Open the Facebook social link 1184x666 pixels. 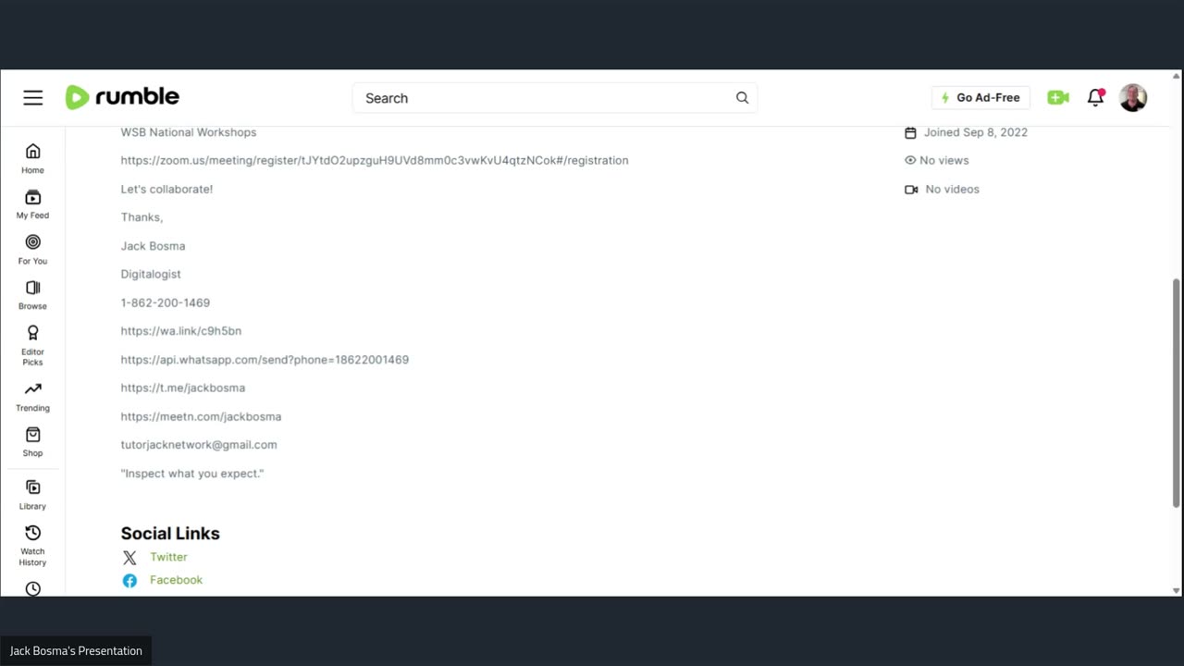coord(176,580)
